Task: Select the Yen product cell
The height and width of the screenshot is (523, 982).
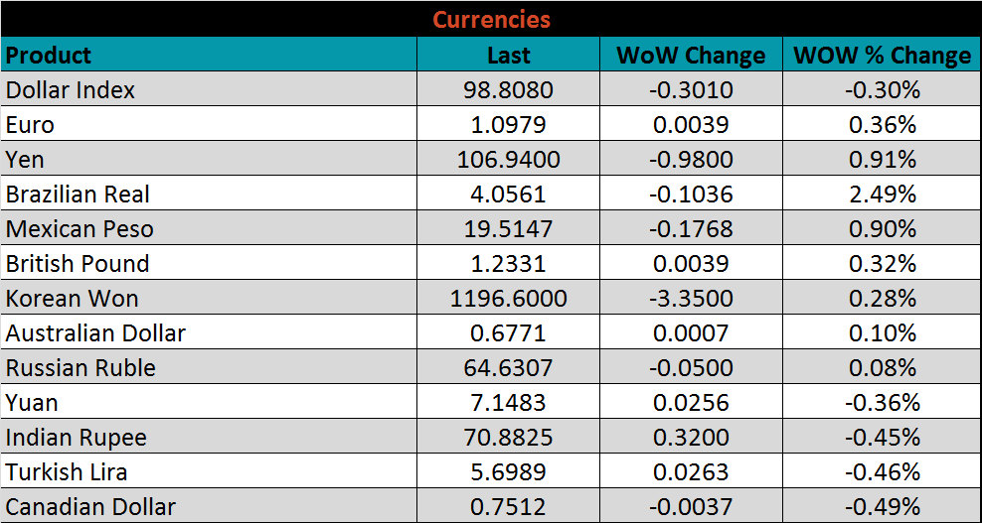Action: coord(26,160)
